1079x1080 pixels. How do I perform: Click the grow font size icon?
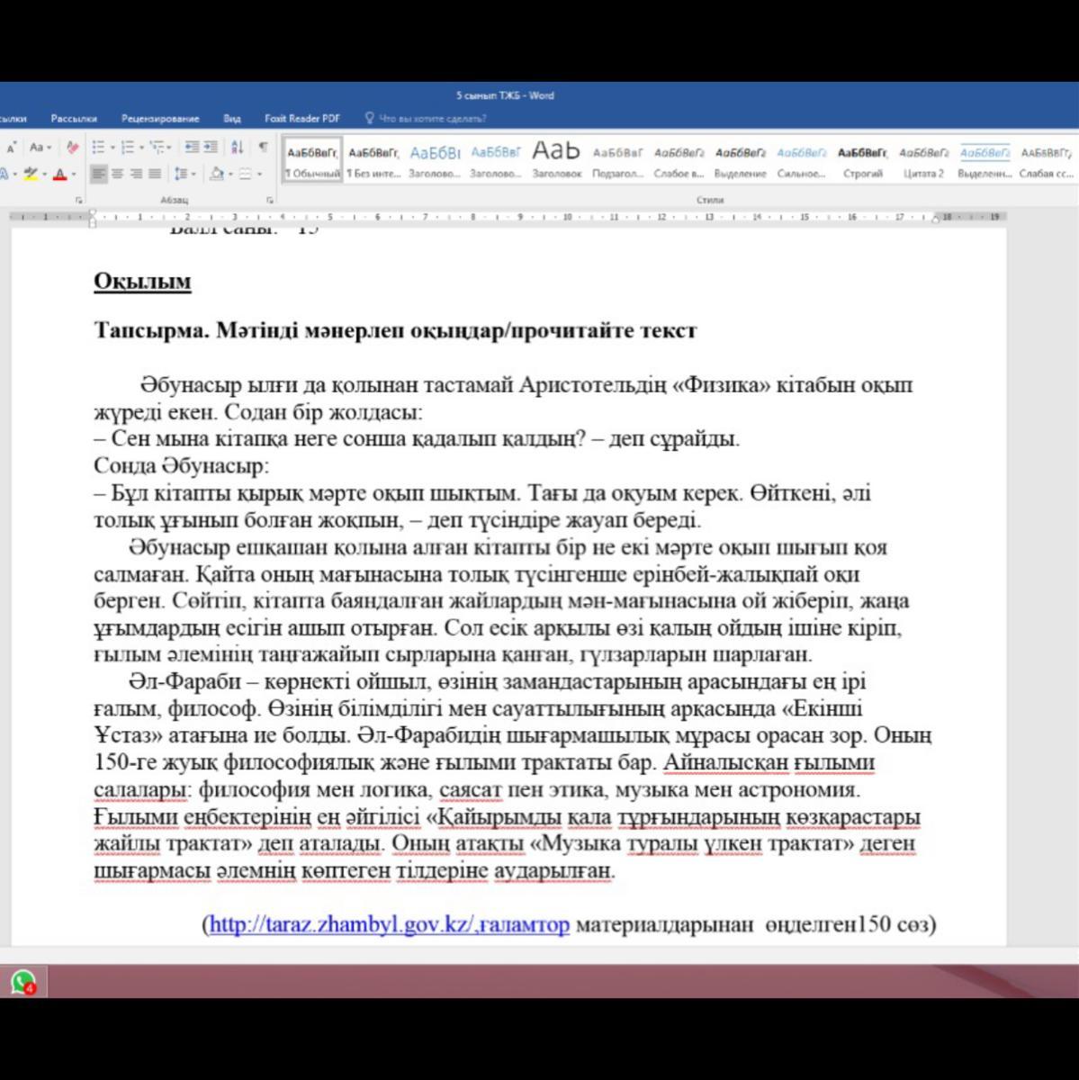click(11, 148)
